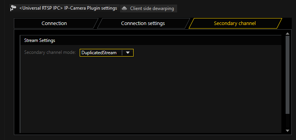The width and height of the screenshot is (296, 140).
Task: Click the Universal RTSP IPC text
Action: click(x=41, y=8)
